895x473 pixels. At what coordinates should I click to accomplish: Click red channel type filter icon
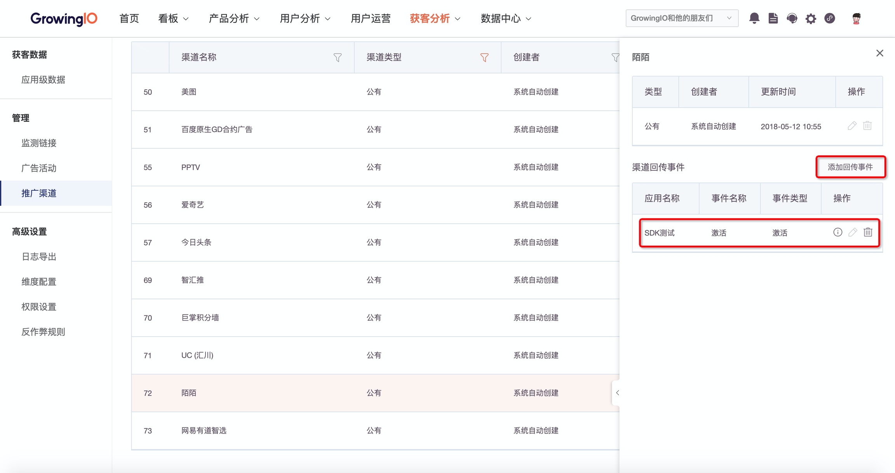[484, 57]
